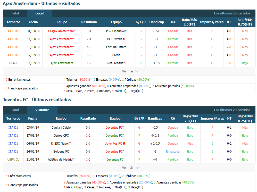Switch to the Total tab in Ajax table
Screen dimensions: 257x192
point(15,13)
